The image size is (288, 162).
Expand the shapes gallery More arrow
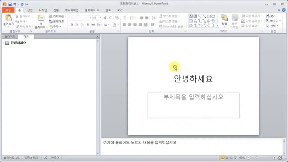coord(217,26)
